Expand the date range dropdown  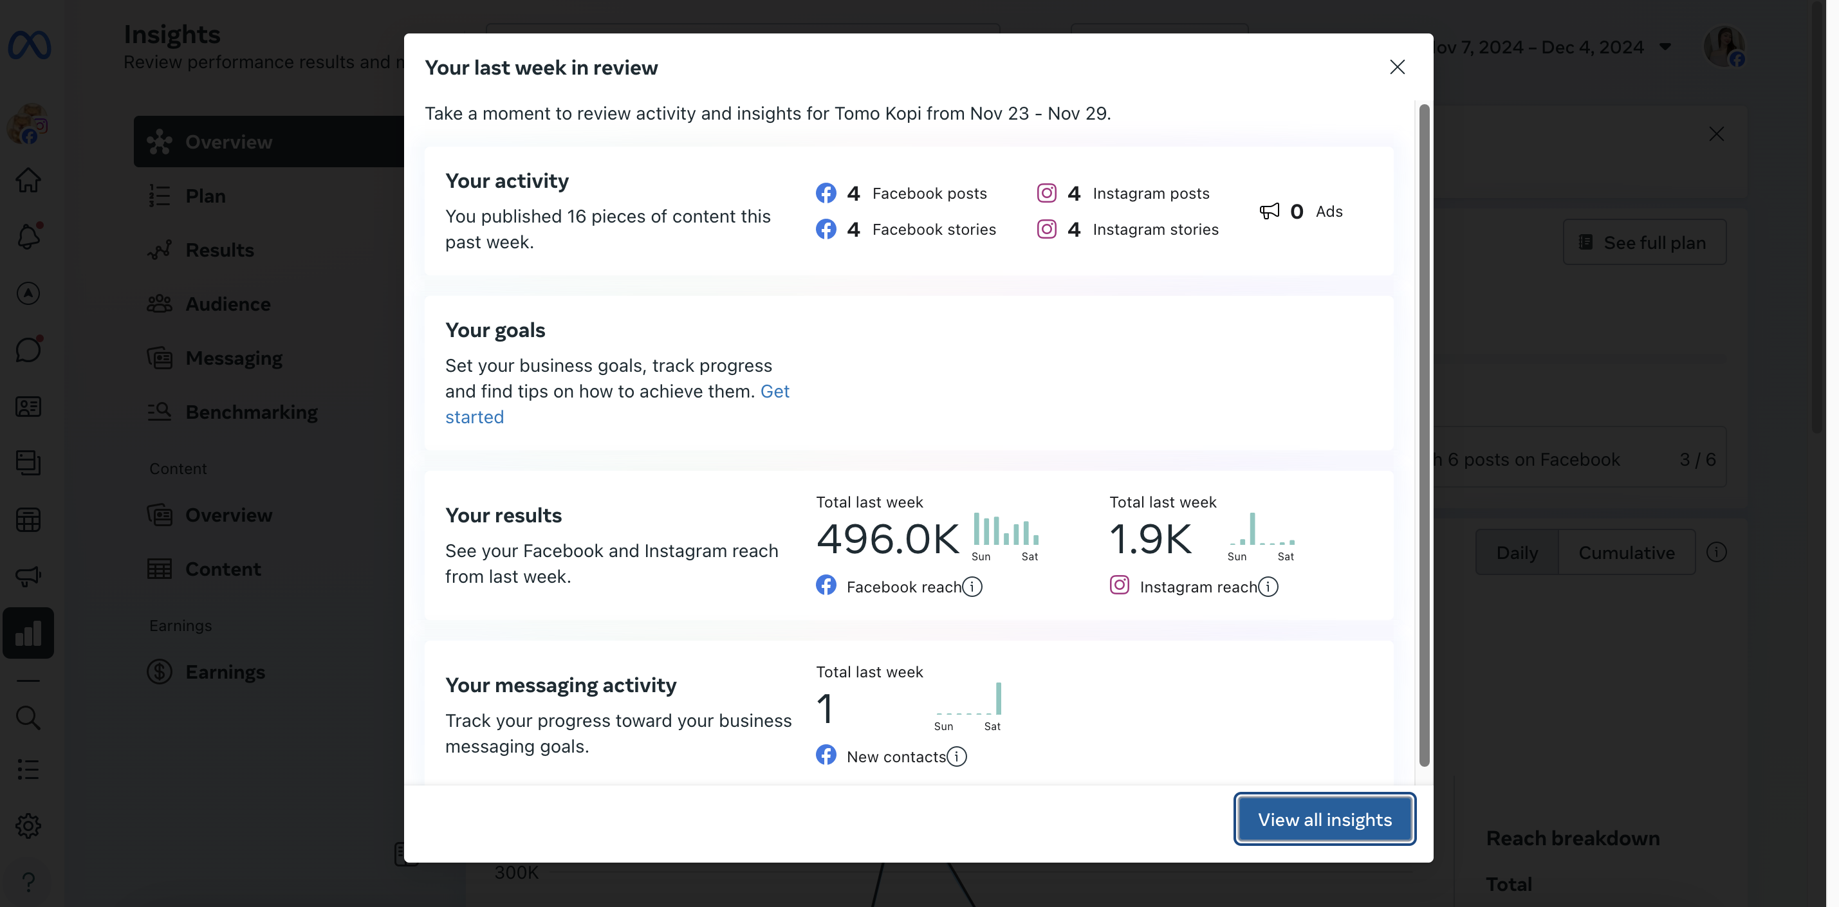coord(1665,47)
